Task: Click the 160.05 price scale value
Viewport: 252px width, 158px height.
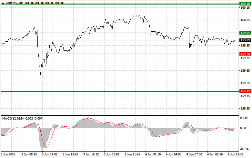Action: pyautogui.click(x=245, y=20)
